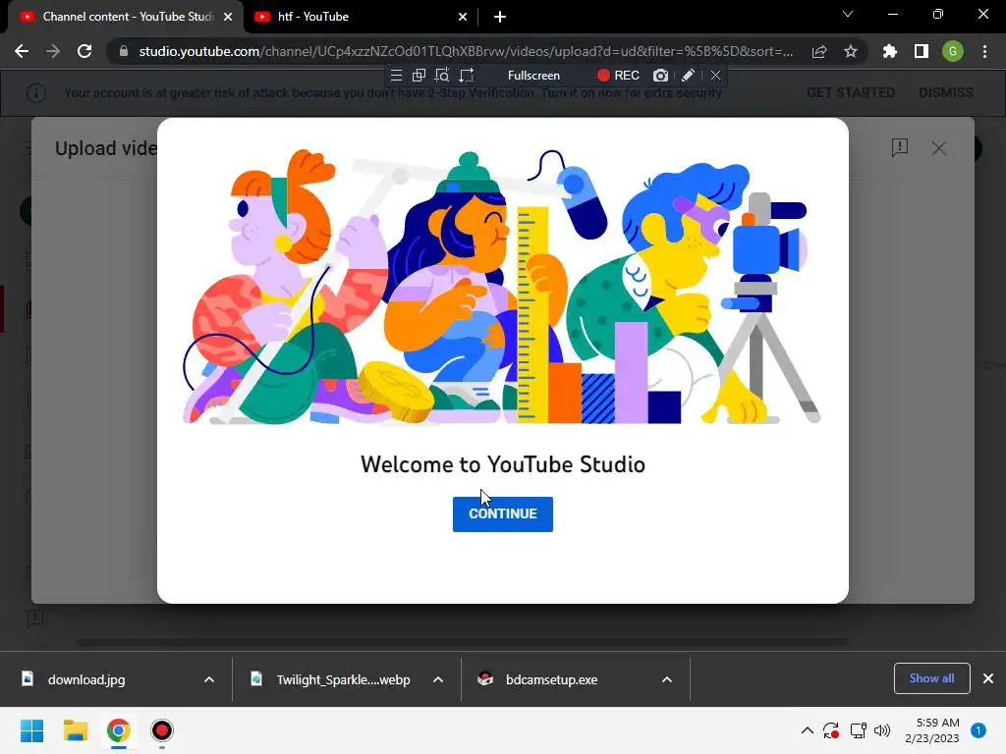The width and height of the screenshot is (1006, 754).
Task: Click DISMISS on security banner
Action: click(946, 93)
